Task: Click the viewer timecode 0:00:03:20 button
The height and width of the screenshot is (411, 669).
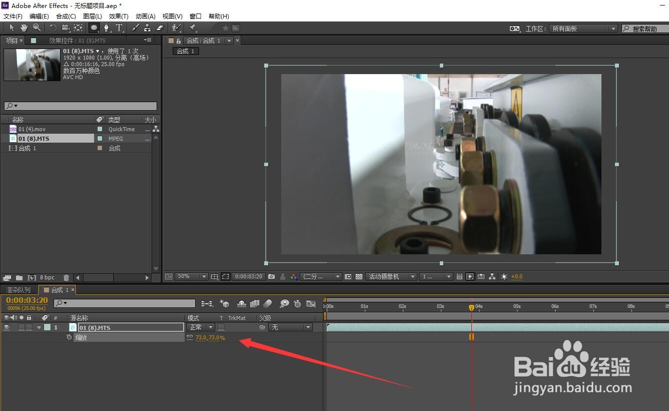Action: [249, 276]
